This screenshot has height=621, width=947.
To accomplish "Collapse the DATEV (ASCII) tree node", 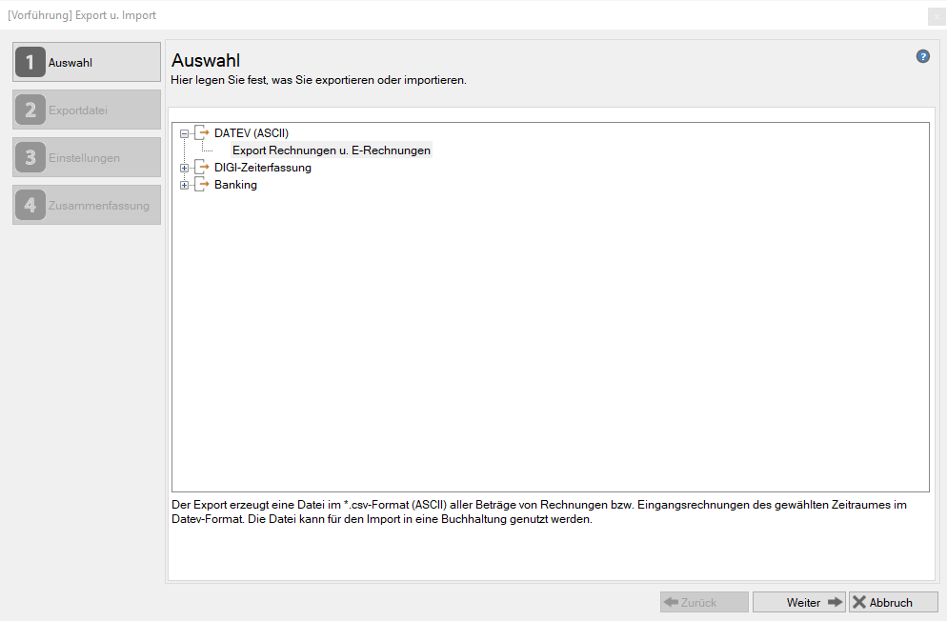I will [x=184, y=133].
